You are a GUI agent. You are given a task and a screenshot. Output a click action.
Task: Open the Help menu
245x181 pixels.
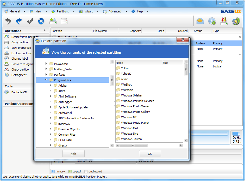tap(140, 11)
